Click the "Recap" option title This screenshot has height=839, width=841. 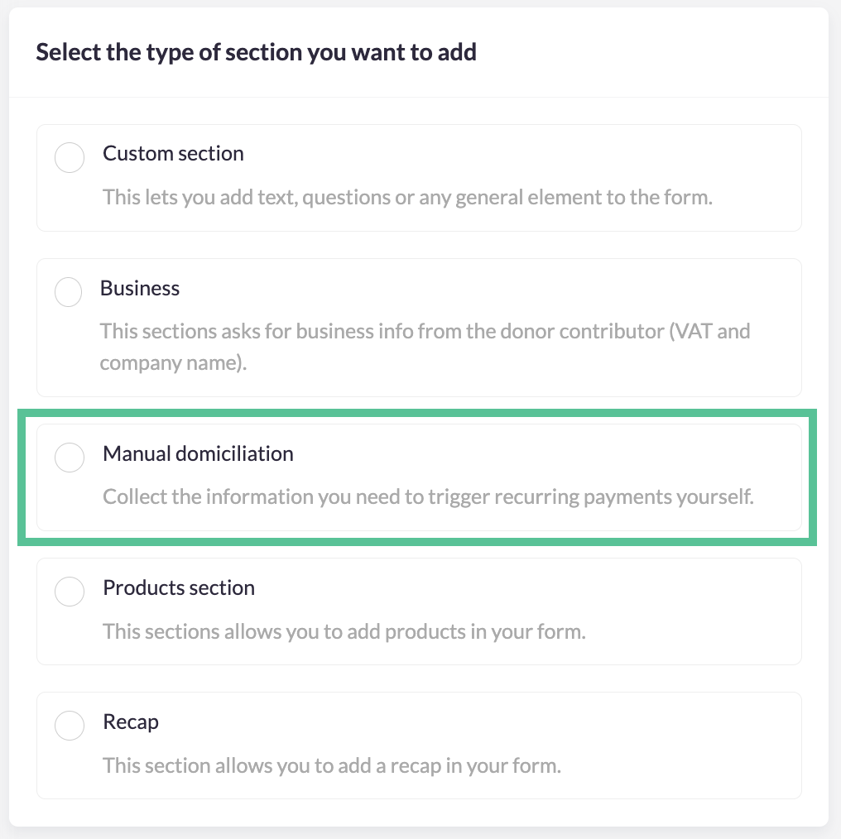click(x=131, y=722)
